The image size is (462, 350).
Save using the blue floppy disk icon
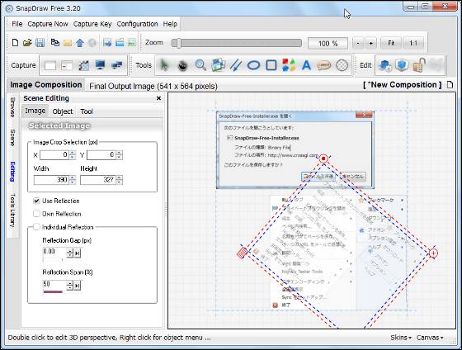pyautogui.click(x=40, y=43)
